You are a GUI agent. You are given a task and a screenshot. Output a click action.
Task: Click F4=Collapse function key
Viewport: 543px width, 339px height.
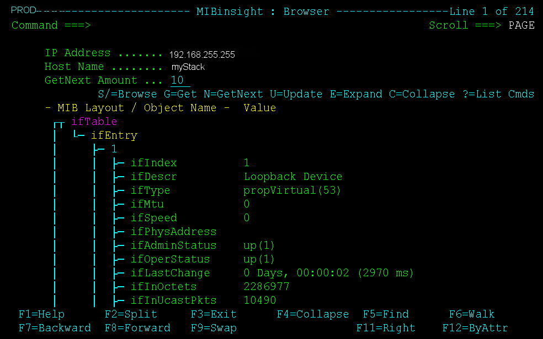(x=313, y=314)
